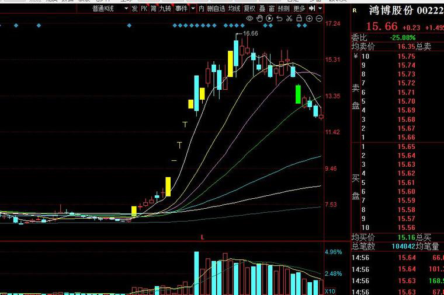Image resolution: width=444 pixels, height=295 pixels.
Task: Toggle the eye visibility icon above chart
Action: coord(249,19)
